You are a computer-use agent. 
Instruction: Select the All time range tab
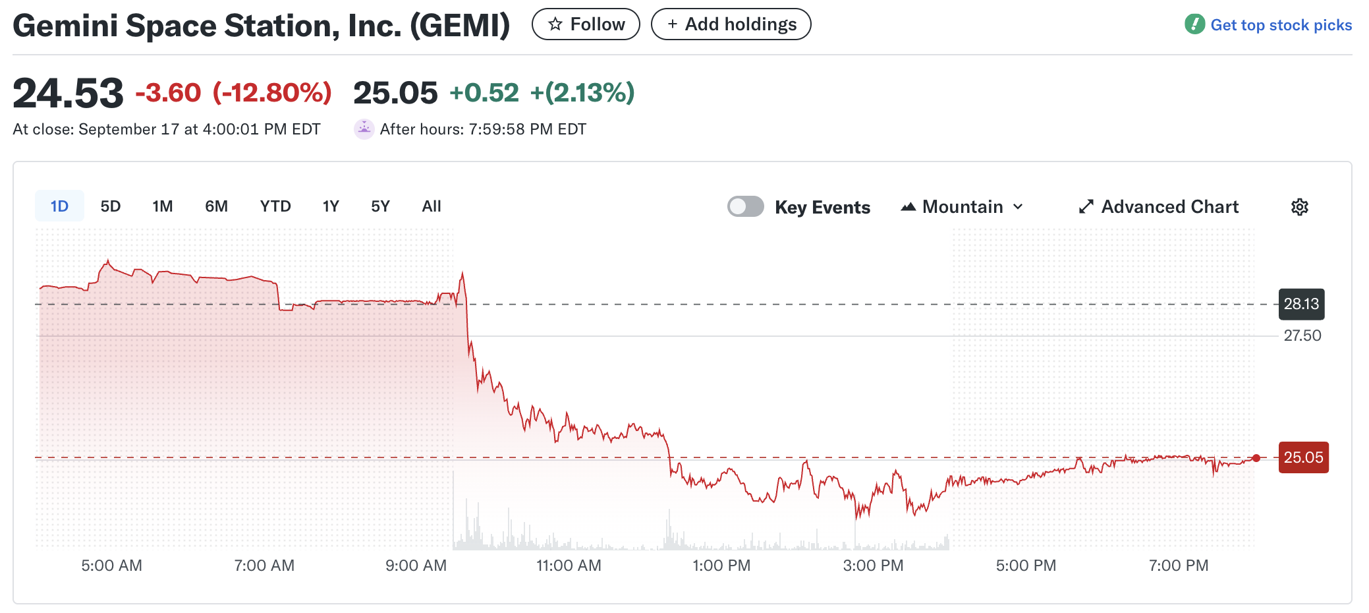pos(432,206)
